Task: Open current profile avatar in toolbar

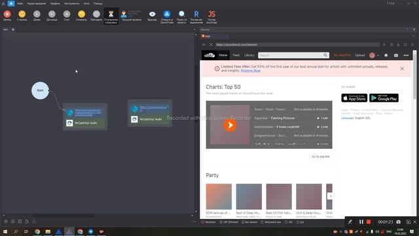Action: [x=124, y=14]
